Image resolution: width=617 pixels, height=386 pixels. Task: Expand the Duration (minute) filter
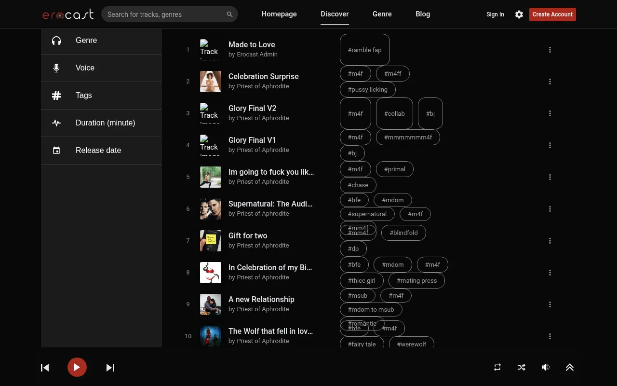[101, 123]
